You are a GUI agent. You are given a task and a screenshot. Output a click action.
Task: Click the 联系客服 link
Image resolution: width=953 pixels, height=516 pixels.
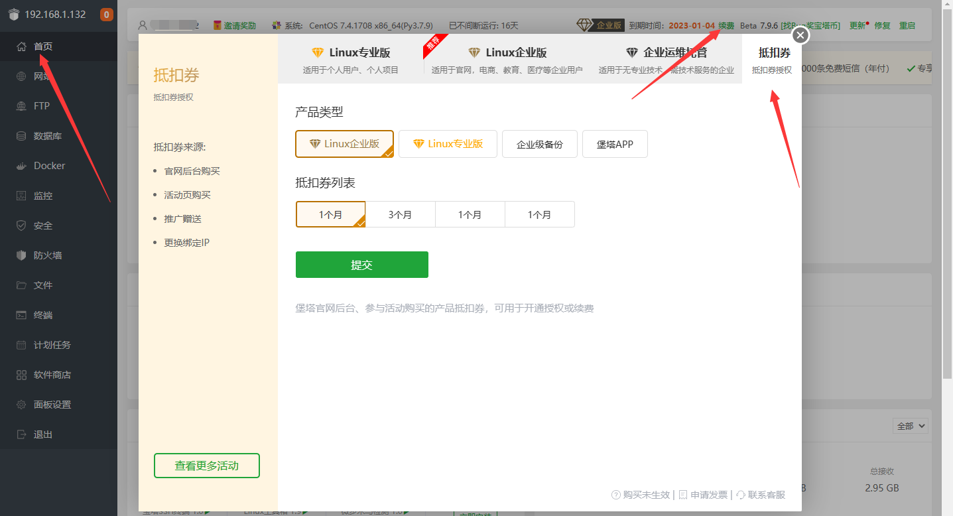point(767,495)
